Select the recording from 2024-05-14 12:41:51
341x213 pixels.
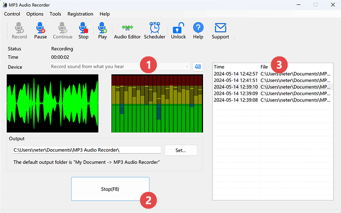click(x=273, y=80)
